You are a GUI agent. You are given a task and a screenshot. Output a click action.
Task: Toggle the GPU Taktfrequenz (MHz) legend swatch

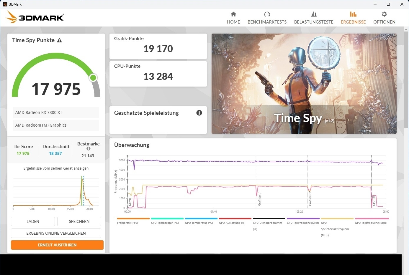[x=372, y=218]
